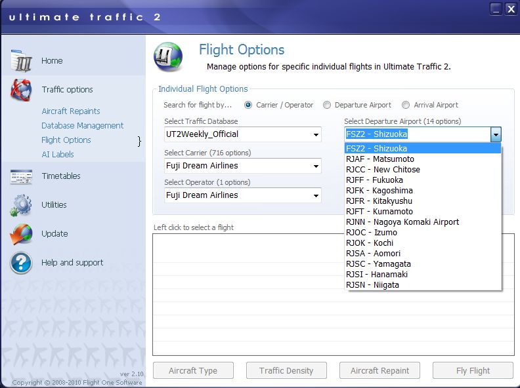Image resolution: width=520 pixels, height=388 pixels.
Task: Open Utilities in the sidebar
Action: click(54, 205)
